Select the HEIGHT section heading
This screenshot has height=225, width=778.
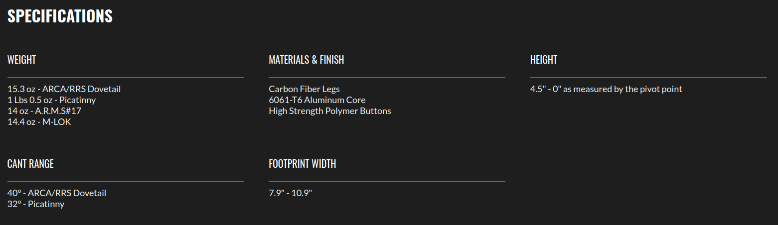[x=544, y=60]
